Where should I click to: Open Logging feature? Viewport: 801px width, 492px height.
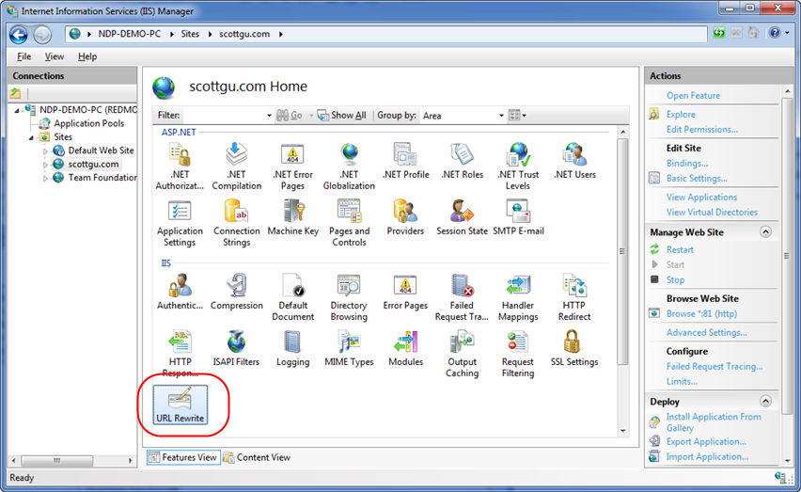292,348
